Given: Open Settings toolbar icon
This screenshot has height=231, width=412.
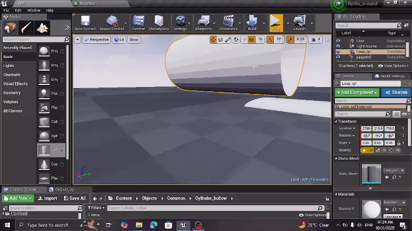Looking at the screenshot, I should click(180, 23).
